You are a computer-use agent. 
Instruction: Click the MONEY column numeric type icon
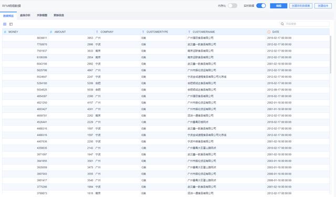pos(5,32)
